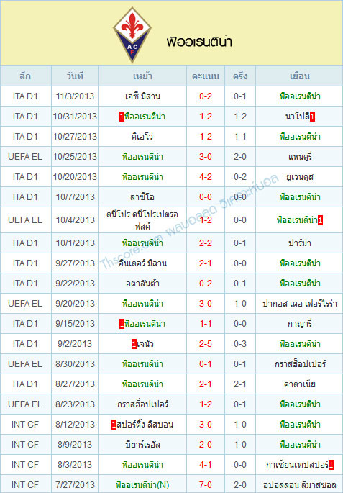Click the ลีก column header
This screenshot has width=343, height=493.
pos(25,76)
